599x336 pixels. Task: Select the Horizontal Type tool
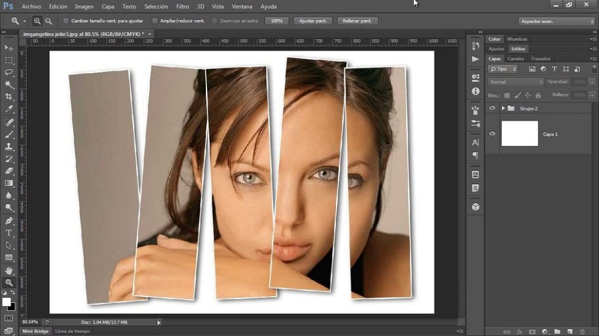point(9,232)
